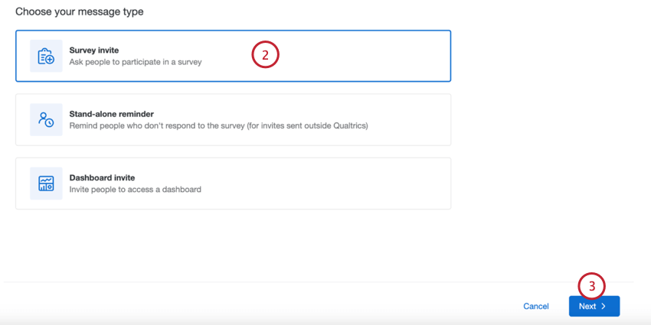Click the Cancel link
Viewport: 651px width, 325px height.
(536, 307)
